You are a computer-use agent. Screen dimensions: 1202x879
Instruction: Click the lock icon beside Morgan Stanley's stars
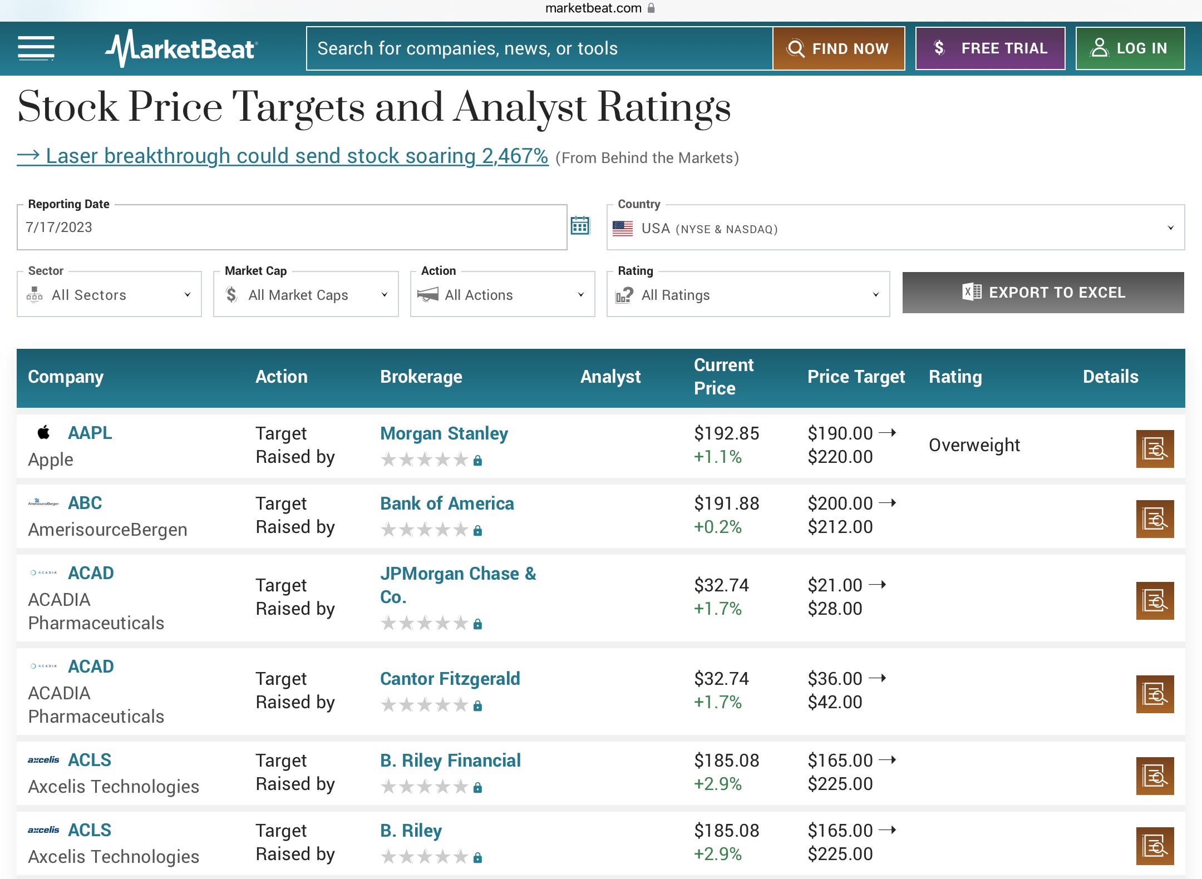[x=477, y=460]
